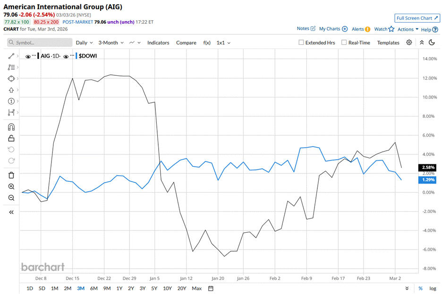This screenshot has height=294, width=442.
Task: Enable the Extended Hrs checkbox
Action: click(301, 42)
